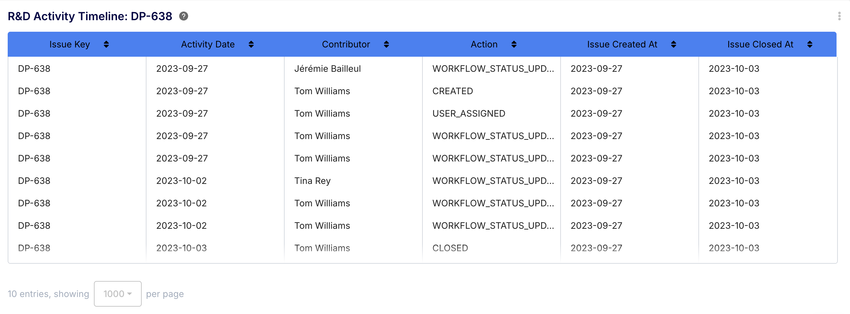Click Tina Rey row's WORKFLOW_STATUS_UPD... cell

point(493,181)
